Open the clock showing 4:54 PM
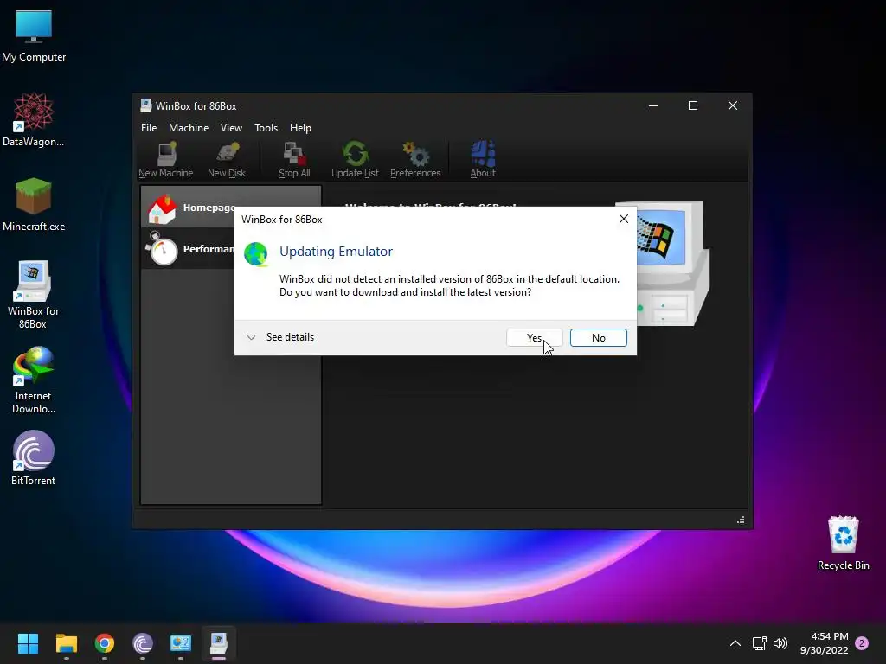This screenshot has width=886, height=664. [x=824, y=643]
